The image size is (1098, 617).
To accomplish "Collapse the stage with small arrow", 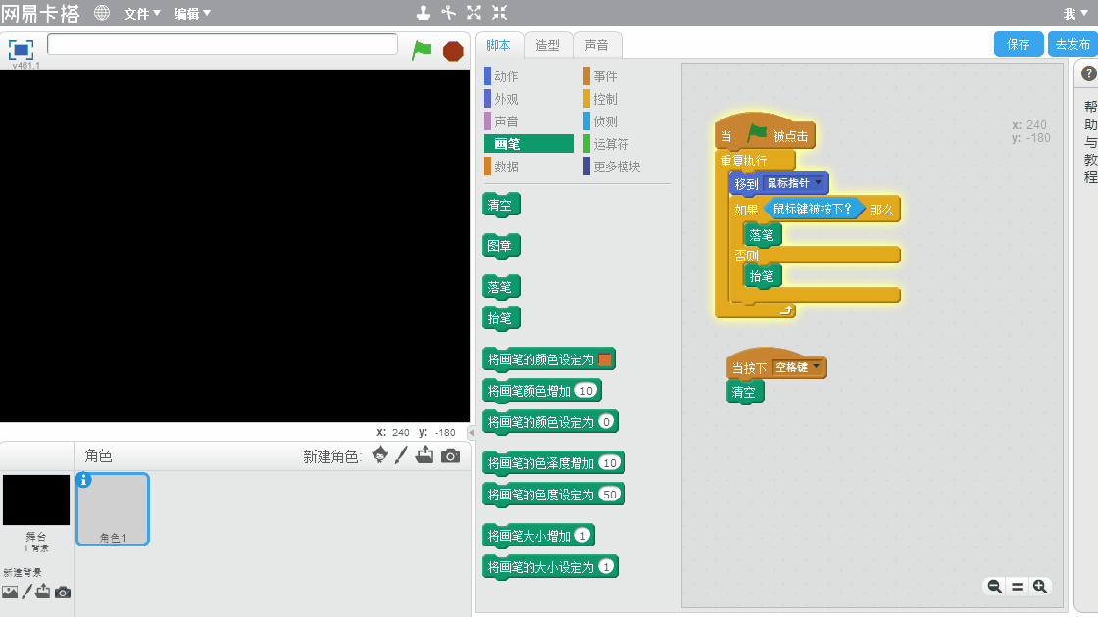I will click(472, 432).
